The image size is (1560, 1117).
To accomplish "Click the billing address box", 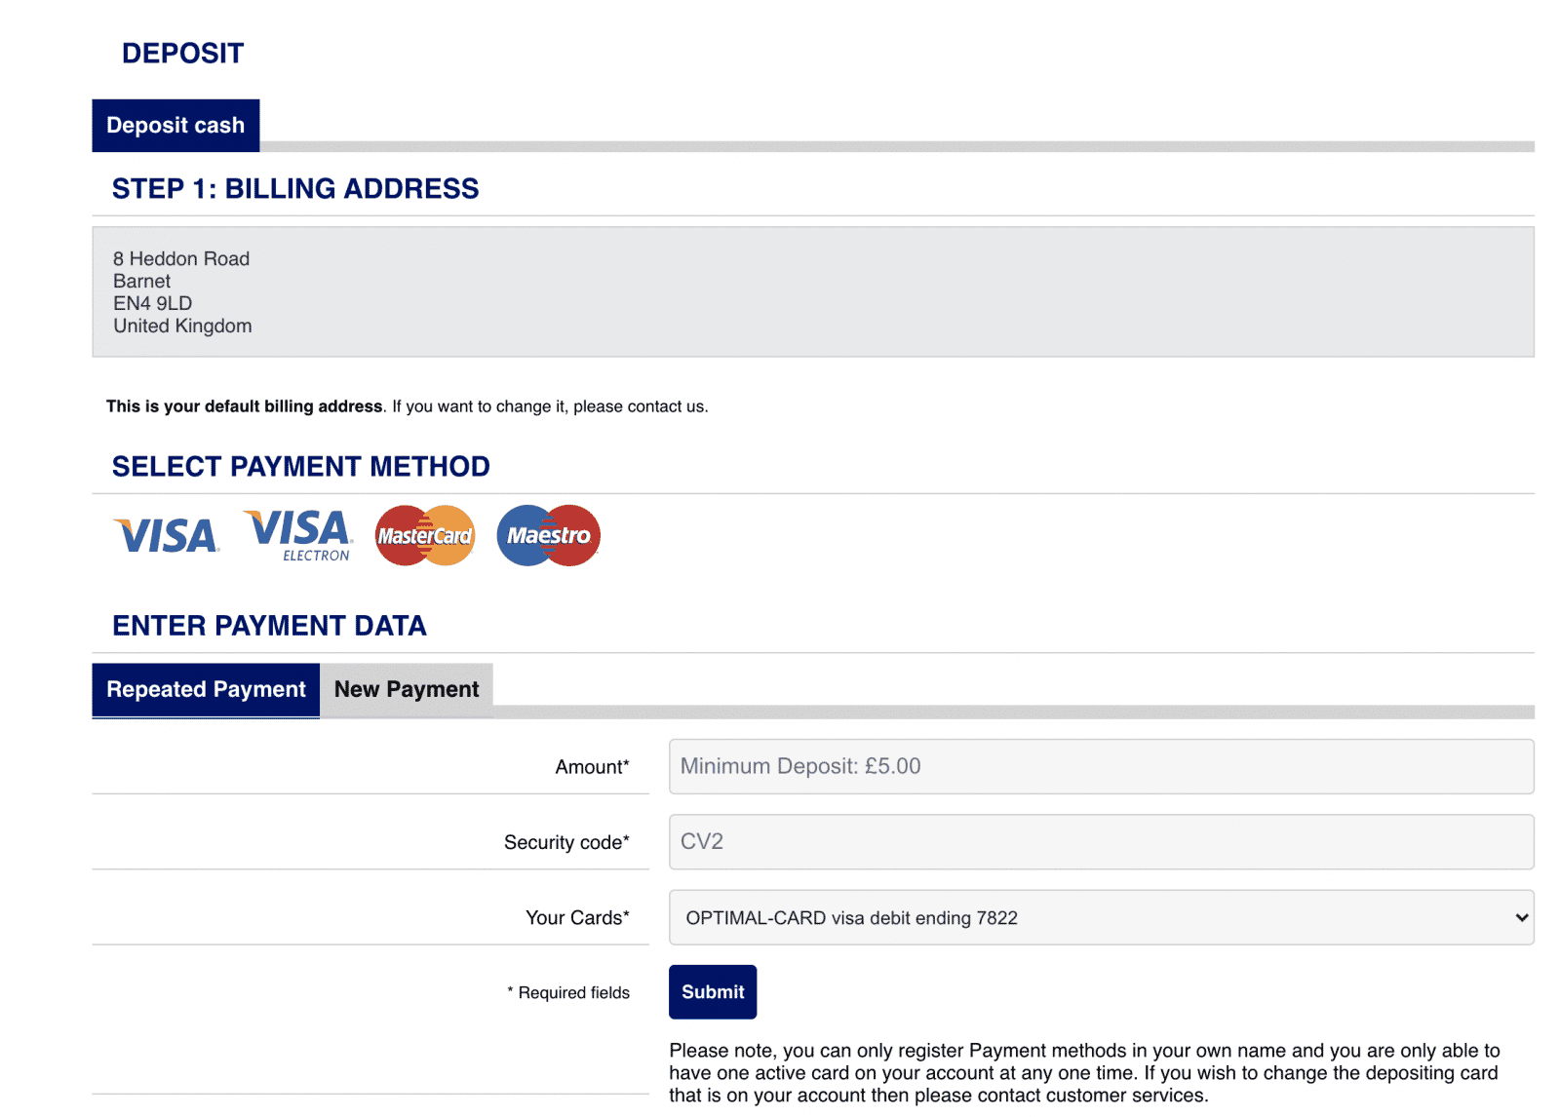I will pyautogui.click(x=813, y=292).
